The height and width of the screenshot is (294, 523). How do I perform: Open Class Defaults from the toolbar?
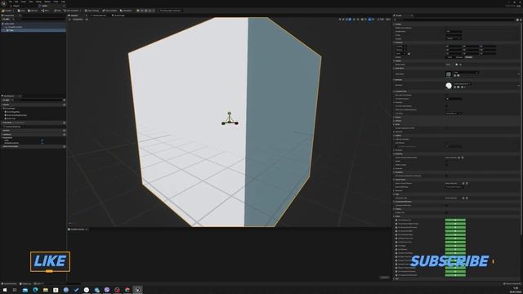[x=110, y=11]
